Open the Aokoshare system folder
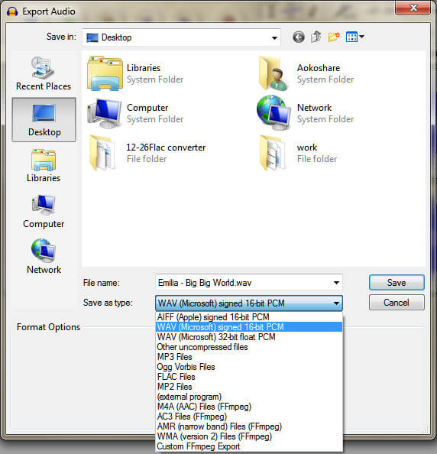 [307, 73]
